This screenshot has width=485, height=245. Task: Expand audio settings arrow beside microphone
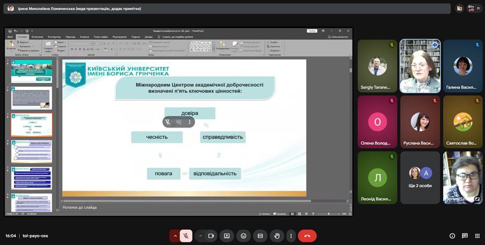[174, 236]
